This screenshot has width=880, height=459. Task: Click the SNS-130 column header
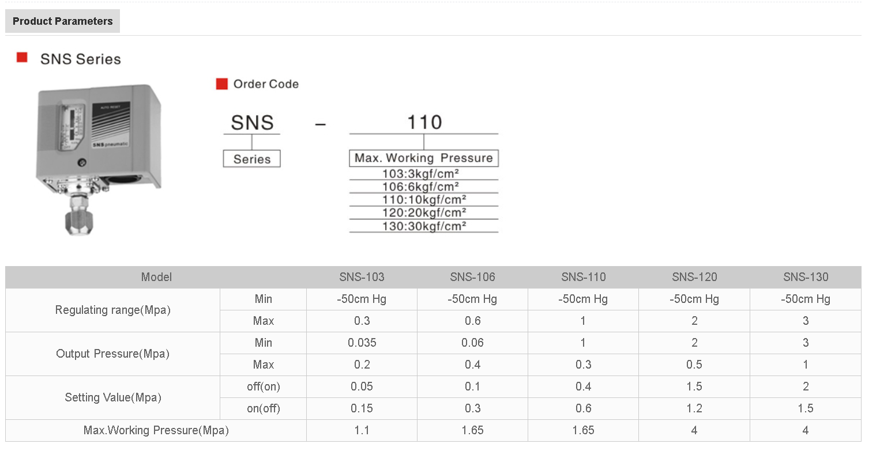[806, 277]
